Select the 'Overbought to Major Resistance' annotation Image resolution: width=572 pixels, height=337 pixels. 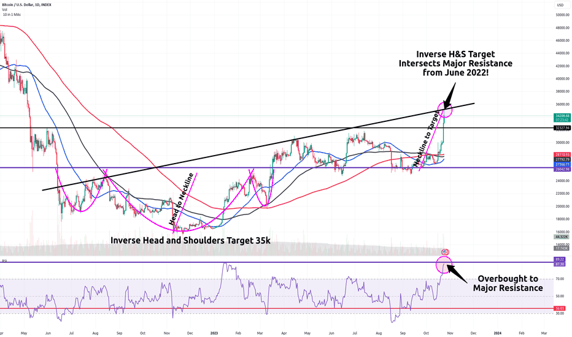point(508,284)
